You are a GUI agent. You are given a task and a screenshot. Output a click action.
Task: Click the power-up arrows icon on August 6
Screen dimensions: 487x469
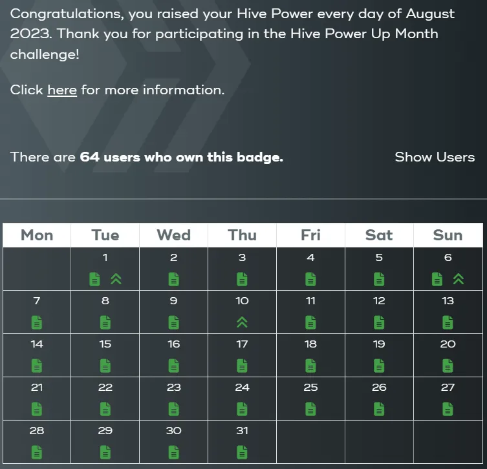point(459,279)
